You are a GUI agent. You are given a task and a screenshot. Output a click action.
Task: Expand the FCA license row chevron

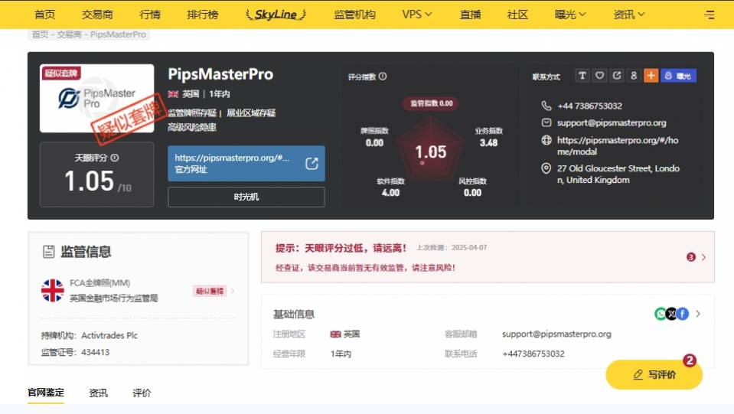pos(233,291)
